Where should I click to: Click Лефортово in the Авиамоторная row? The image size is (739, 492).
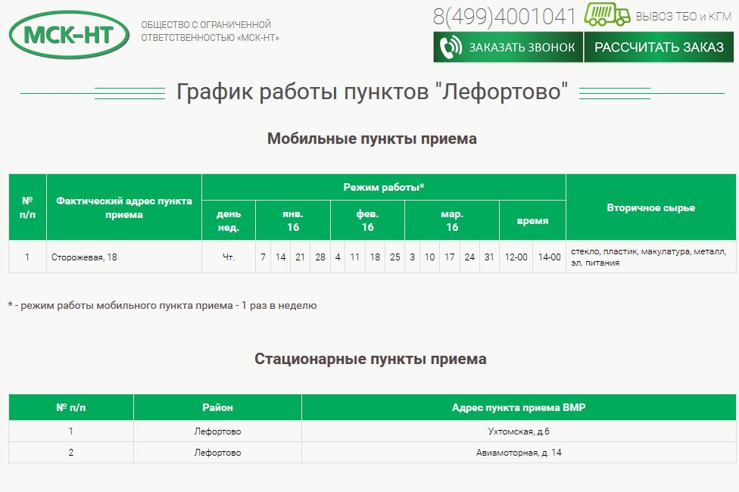click(x=217, y=453)
